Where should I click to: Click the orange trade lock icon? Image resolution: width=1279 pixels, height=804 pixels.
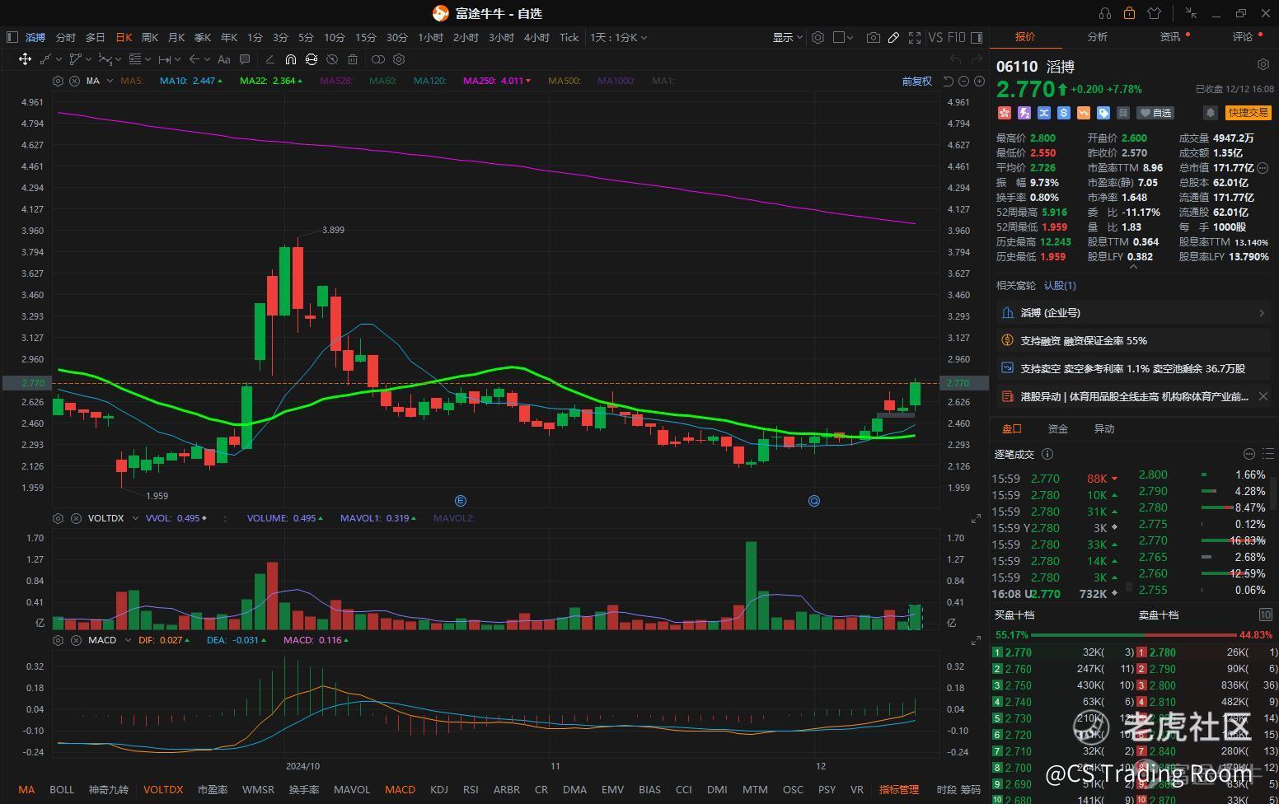[x=1129, y=13]
